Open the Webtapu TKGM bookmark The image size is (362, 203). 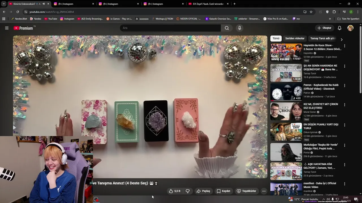tap(162, 19)
